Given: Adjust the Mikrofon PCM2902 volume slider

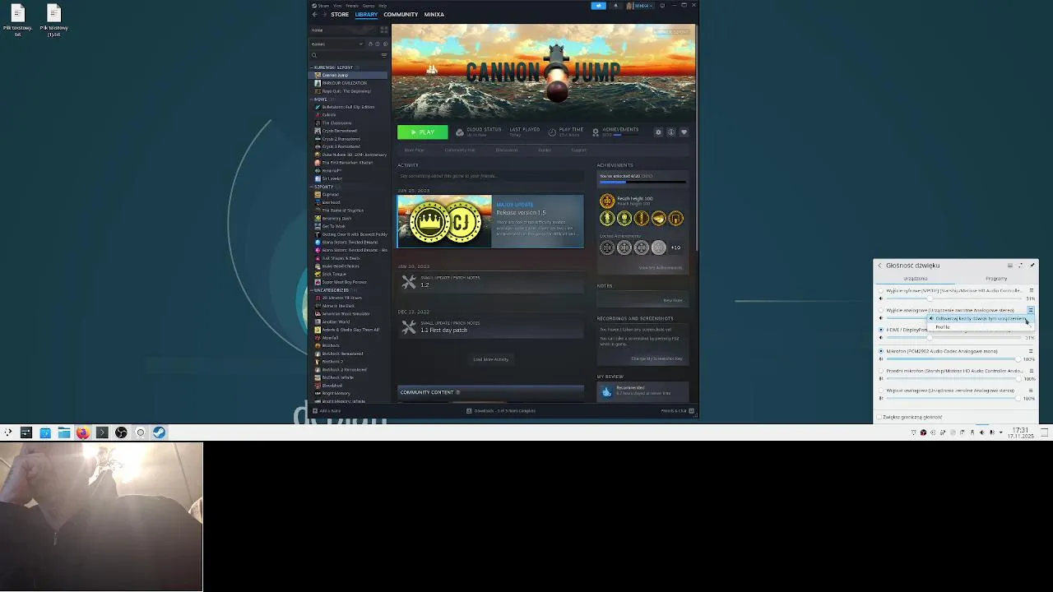Looking at the screenshot, I should pos(953,359).
